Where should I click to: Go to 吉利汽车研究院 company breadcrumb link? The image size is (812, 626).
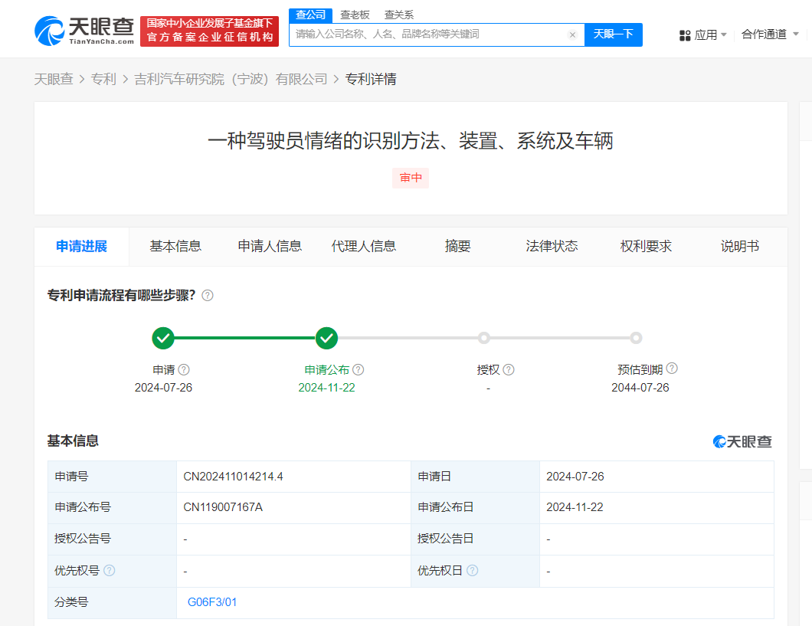[231, 79]
